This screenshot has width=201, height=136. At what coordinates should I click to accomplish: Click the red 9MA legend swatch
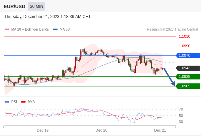(x=23, y=102)
